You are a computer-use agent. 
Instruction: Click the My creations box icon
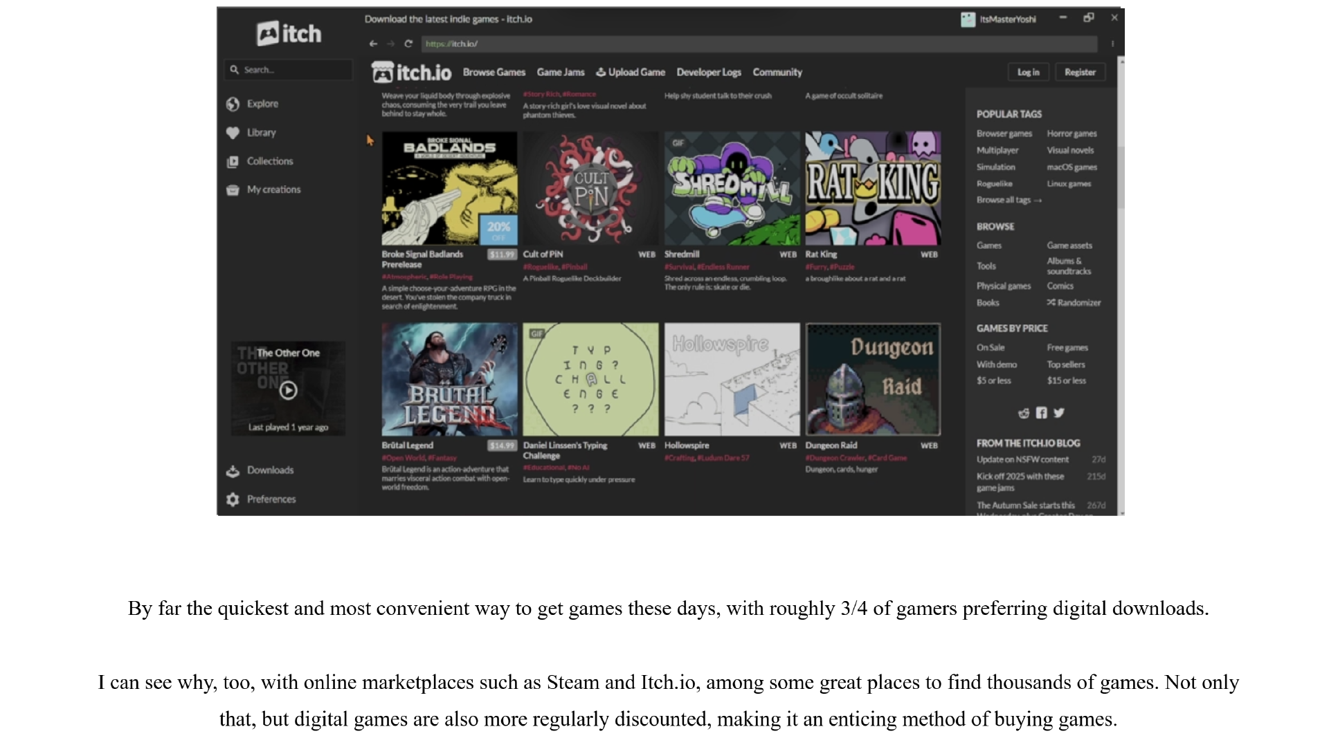click(x=233, y=190)
